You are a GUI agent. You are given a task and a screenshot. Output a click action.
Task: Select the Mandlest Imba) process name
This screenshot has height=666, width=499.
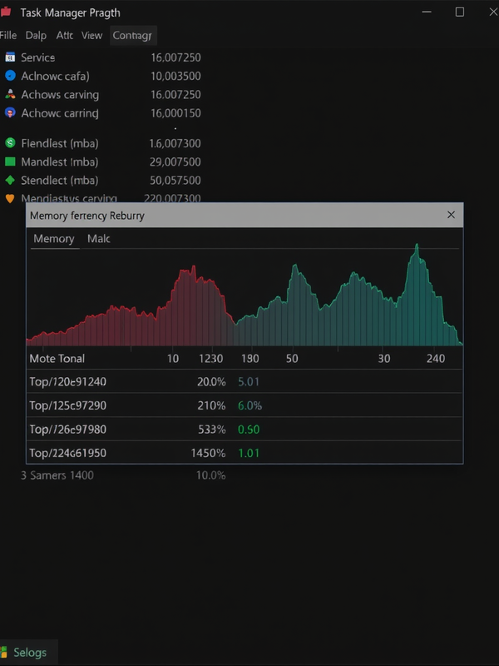point(60,162)
